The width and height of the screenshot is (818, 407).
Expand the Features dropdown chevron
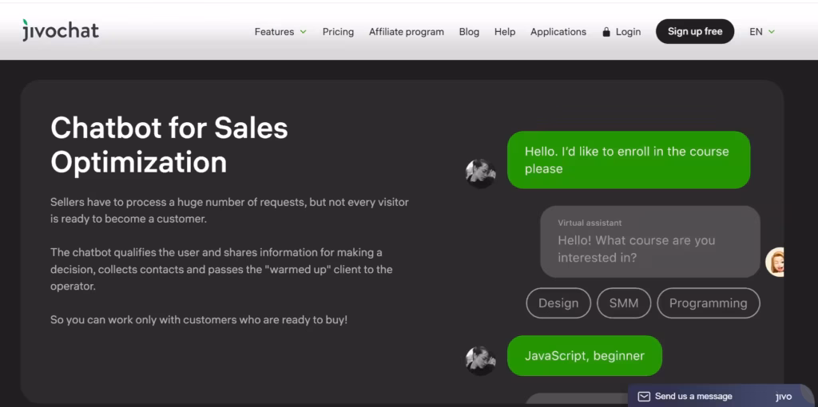pos(303,32)
